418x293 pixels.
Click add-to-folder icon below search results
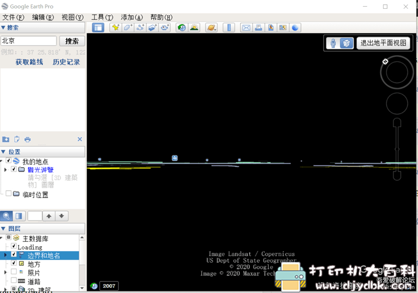tap(6, 139)
